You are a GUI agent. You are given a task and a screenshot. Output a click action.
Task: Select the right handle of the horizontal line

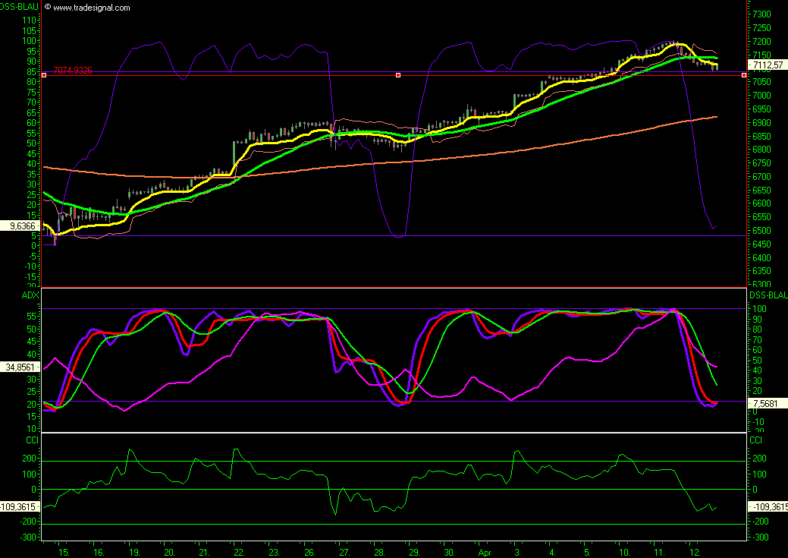coord(745,74)
